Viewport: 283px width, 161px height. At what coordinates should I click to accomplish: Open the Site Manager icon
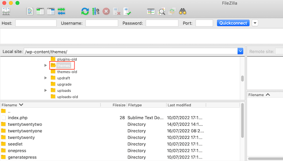[x=6, y=12]
